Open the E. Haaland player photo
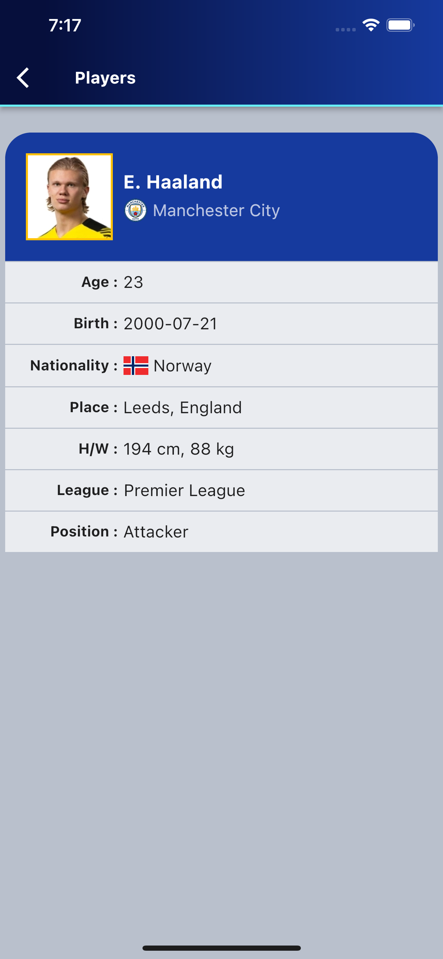This screenshot has height=959, width=443. (x=70, y=197)
